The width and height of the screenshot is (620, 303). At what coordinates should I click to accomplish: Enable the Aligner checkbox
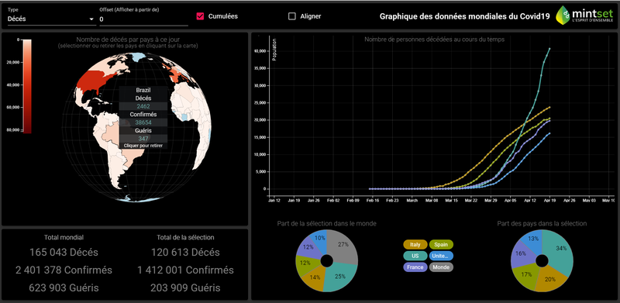(292, 16)
